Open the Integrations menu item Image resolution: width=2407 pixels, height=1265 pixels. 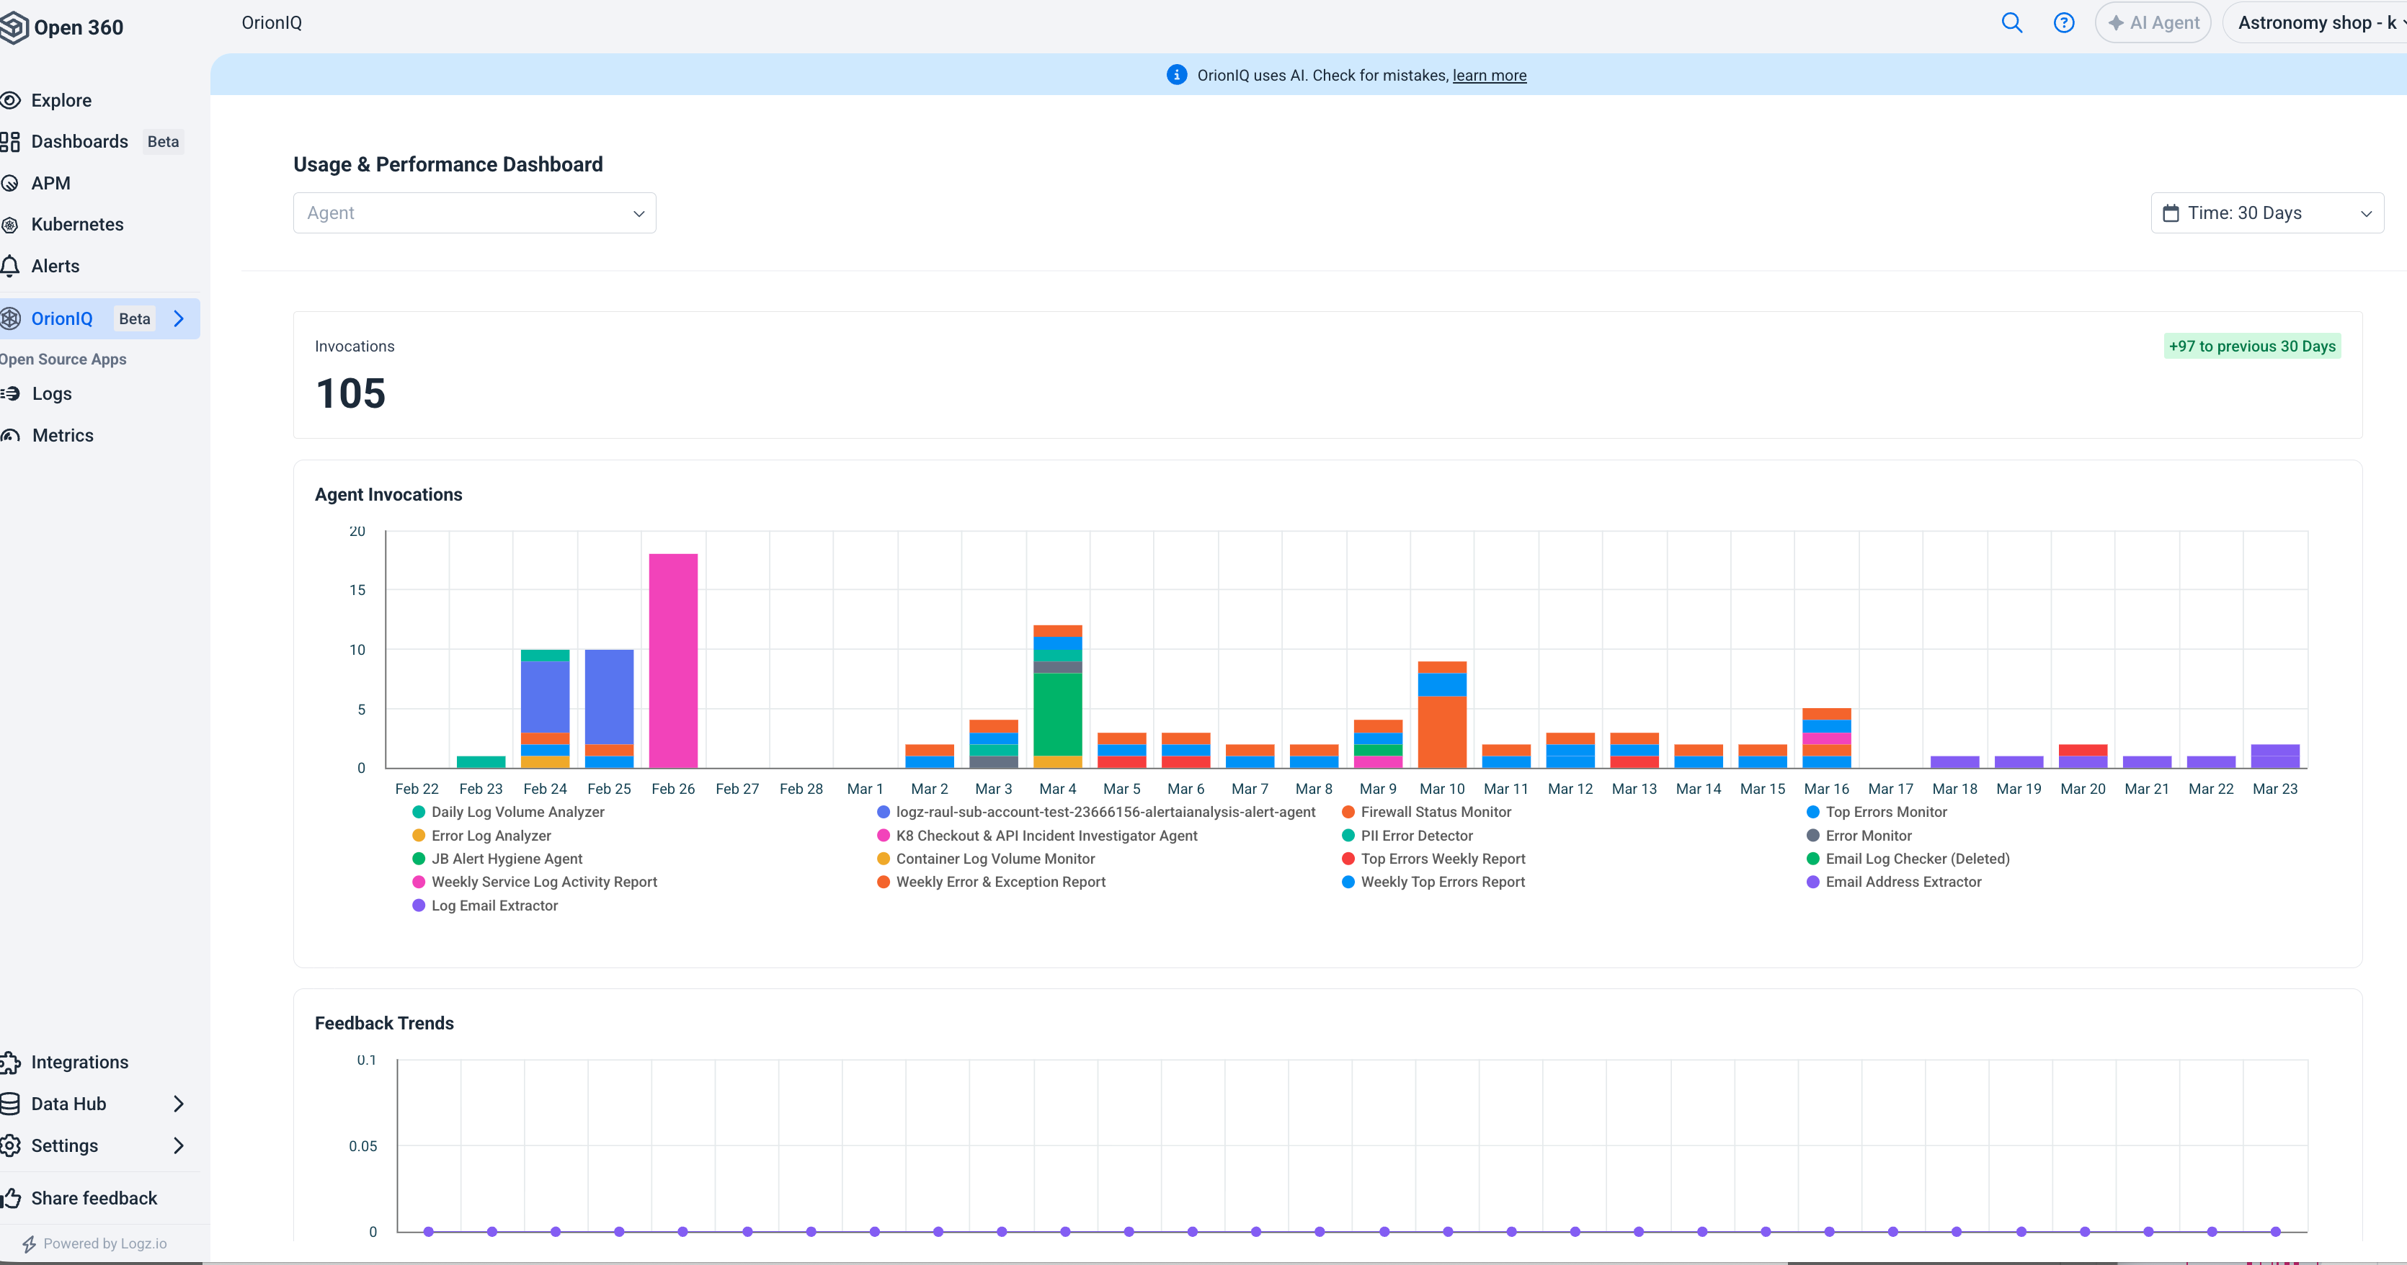(x=79, y=1063)
